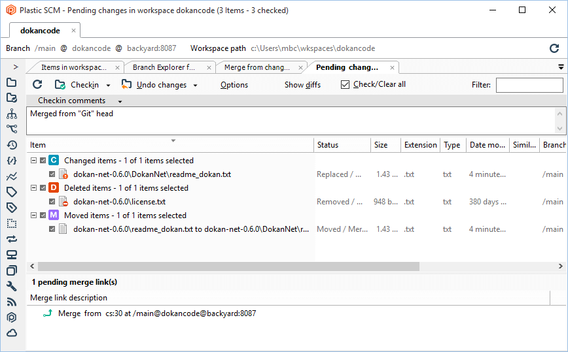
Task: Click the changesets history clock icon in the sidebar
Action: coord(11,145)
